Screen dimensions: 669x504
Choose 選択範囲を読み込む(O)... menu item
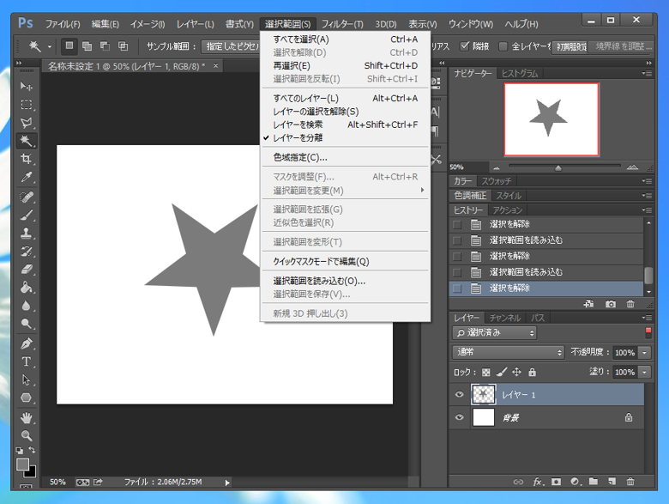[346, 281]
